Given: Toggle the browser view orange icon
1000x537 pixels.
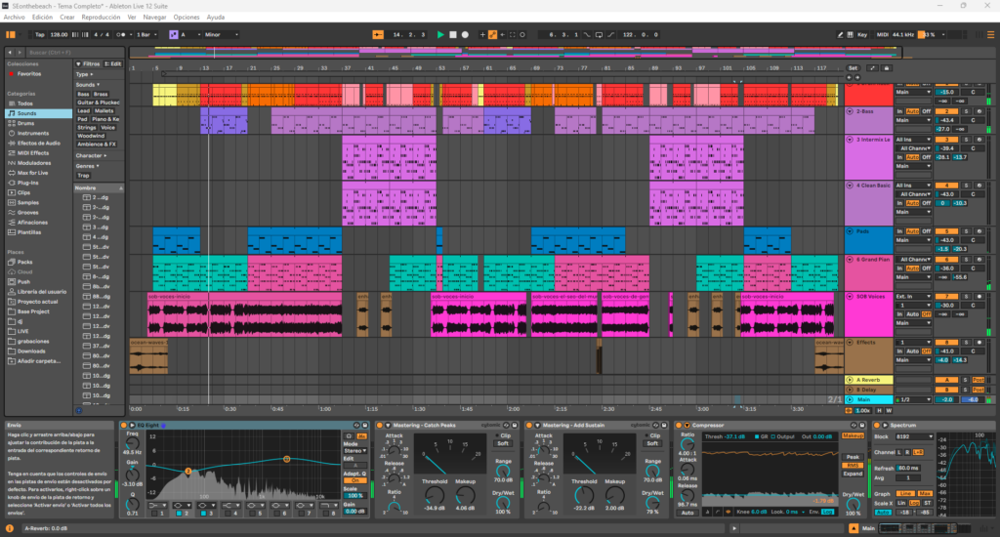Looking at the screenshot, I should [10, 34].
